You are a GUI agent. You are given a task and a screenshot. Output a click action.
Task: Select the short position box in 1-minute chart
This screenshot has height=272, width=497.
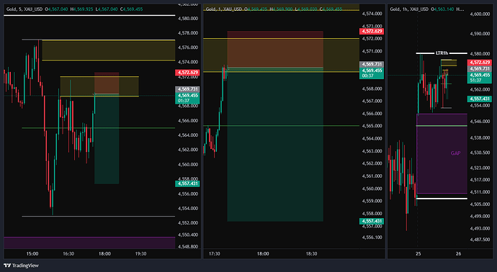(x=275, y=127)
